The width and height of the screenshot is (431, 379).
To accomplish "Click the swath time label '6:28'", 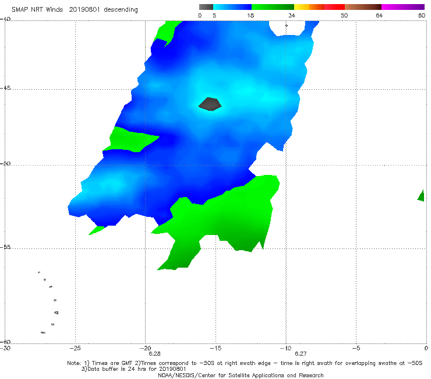I will tap(154, 354).
